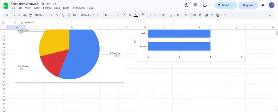Redo the last action
The height and width of the screenshot is (112, 278).
click(x=19, y=15)
